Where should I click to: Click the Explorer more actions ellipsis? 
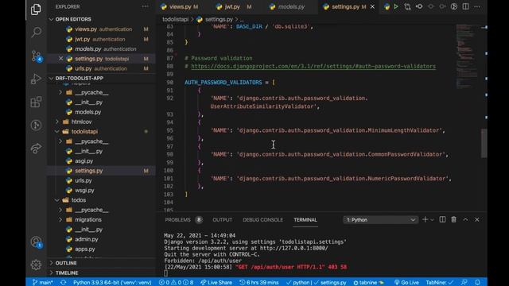145,6
